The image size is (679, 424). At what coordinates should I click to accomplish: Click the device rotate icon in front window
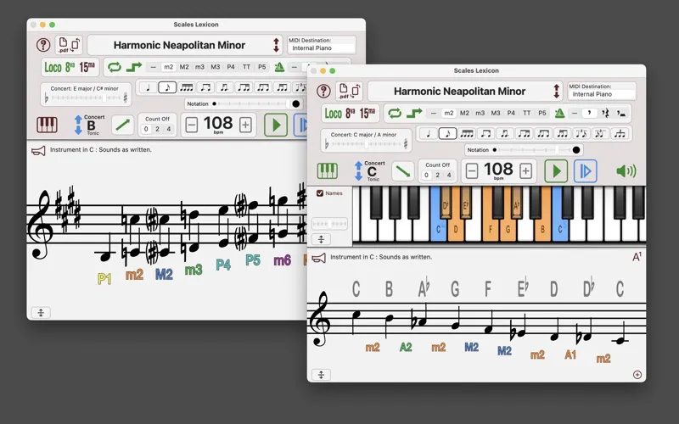click(355, 91)
